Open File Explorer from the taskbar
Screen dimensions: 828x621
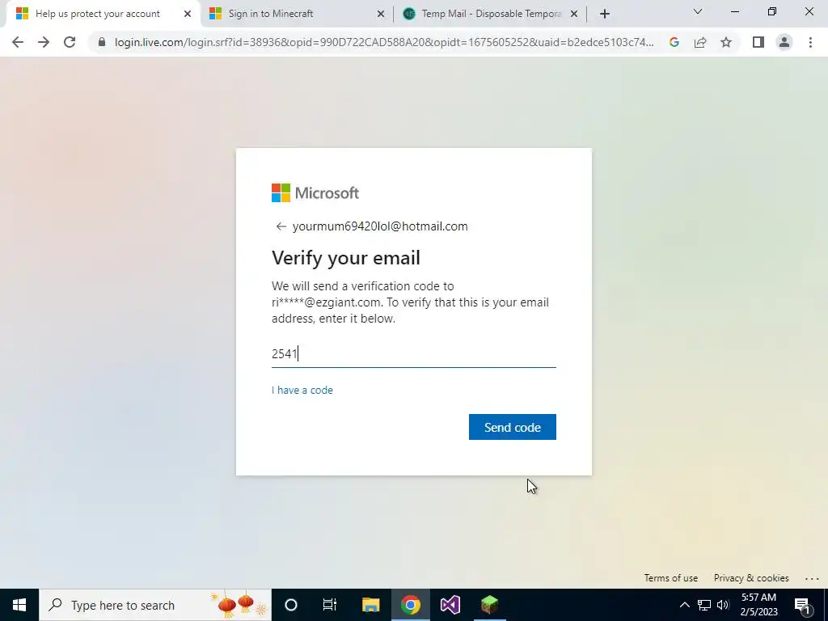[370, 605]
